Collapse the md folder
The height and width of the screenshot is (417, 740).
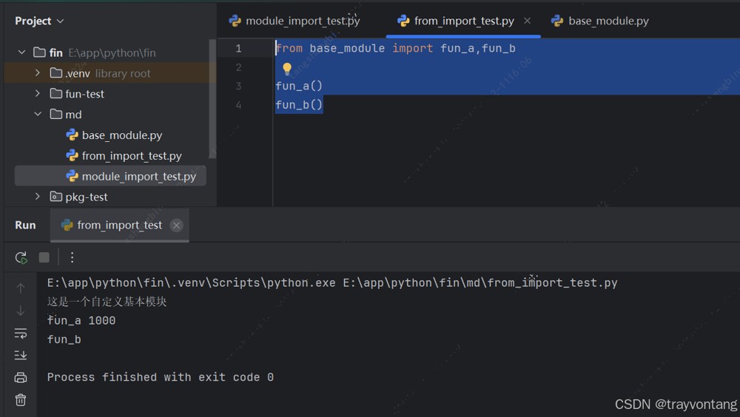38,114
